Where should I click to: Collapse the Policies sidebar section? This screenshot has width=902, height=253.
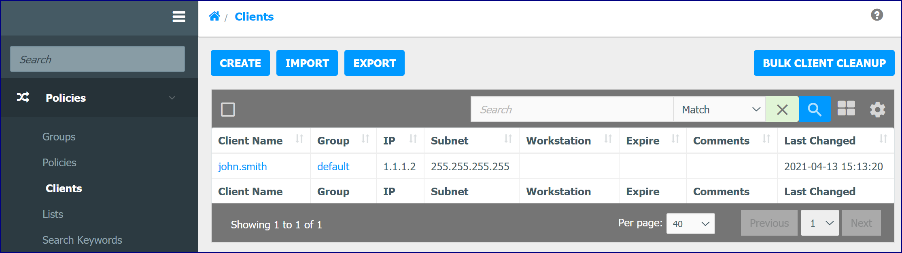click(172, 98)
